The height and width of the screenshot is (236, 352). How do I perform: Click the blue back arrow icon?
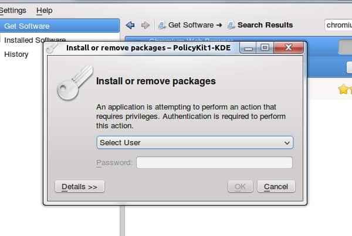130,25
